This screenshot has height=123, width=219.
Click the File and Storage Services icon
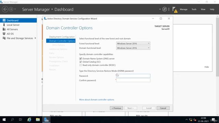click(x=4, y=38)
